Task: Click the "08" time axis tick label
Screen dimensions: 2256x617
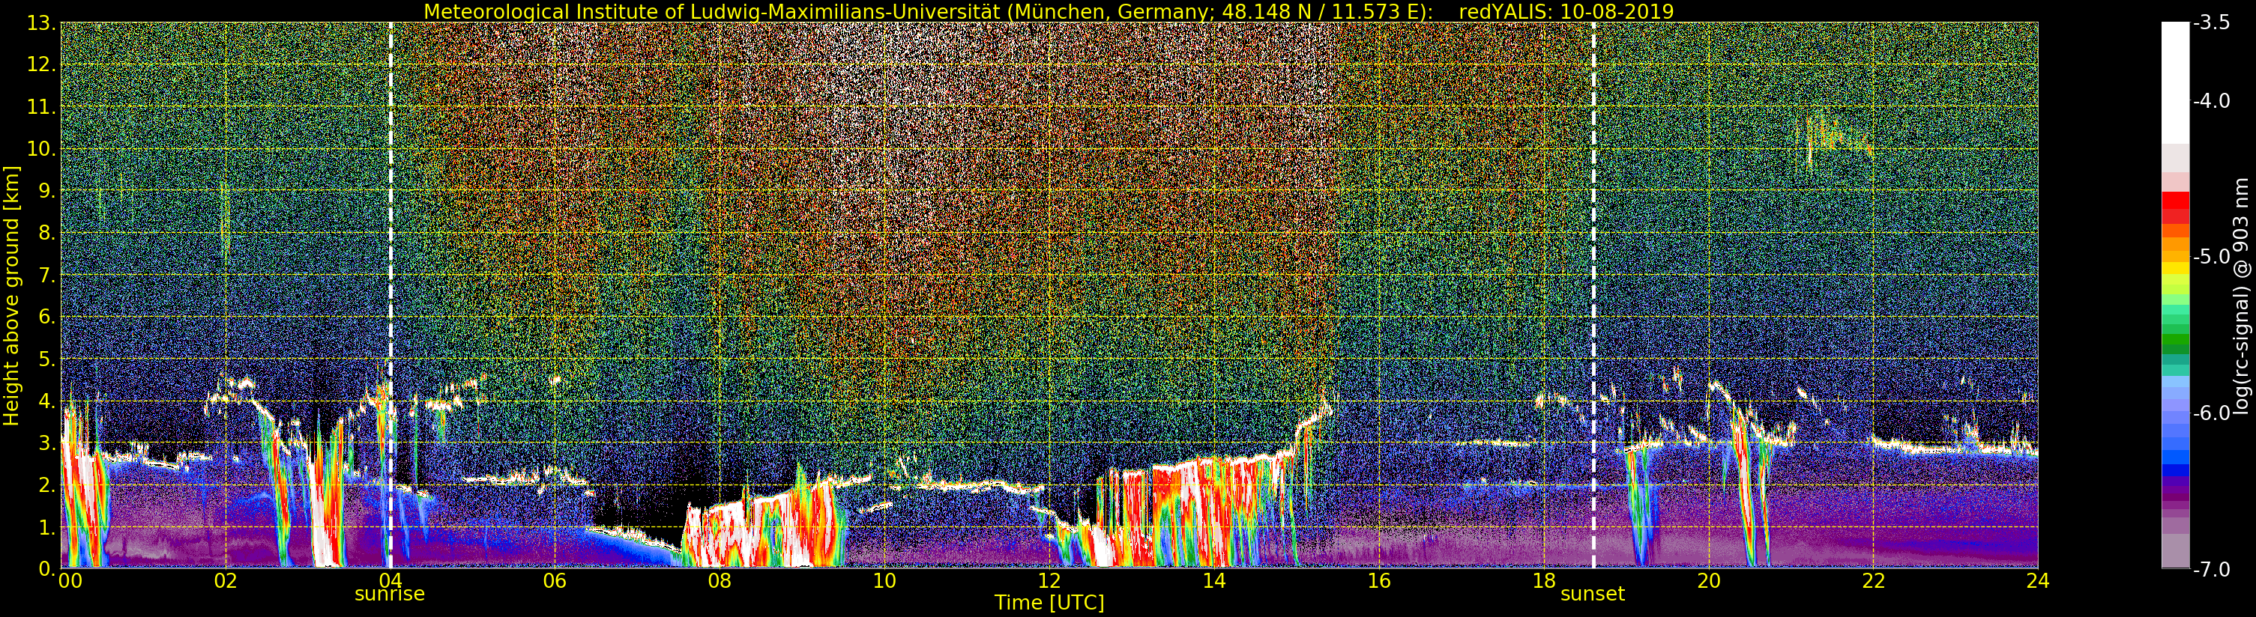Action: click(x=719, y=580)
